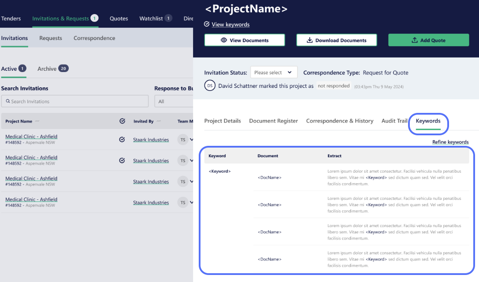Viewport: 479px width, 282px height.
Task: Click the Archive tab's 20 badge
Action: (63, 69)
